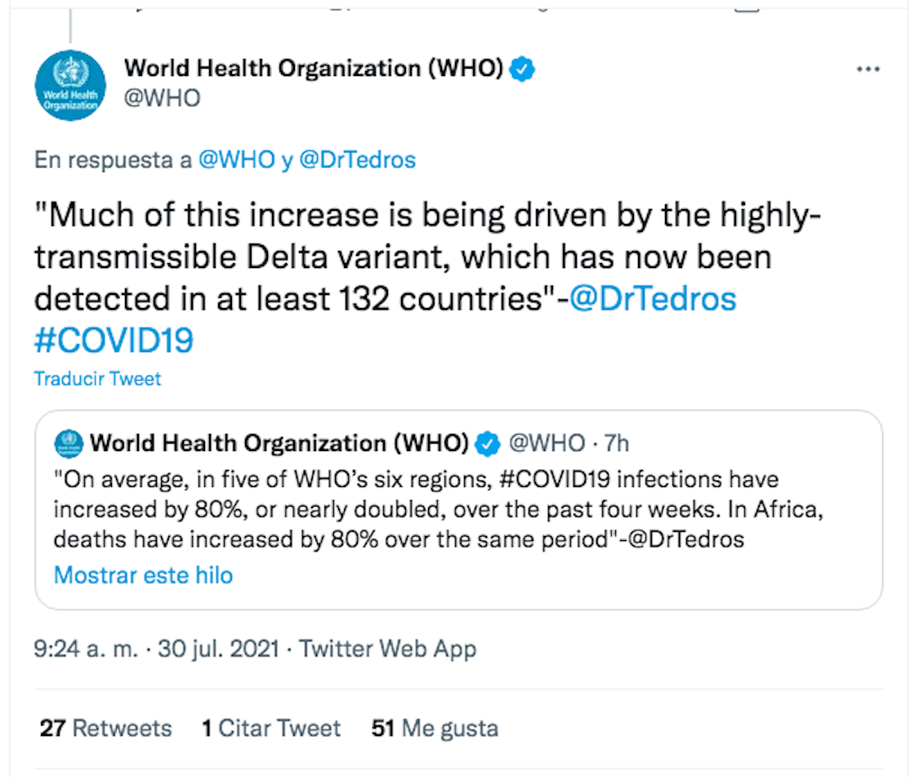Click the WHO profile avatar

[x=70, y=84]
